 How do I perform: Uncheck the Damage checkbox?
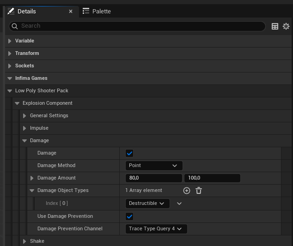pos(129,153)
